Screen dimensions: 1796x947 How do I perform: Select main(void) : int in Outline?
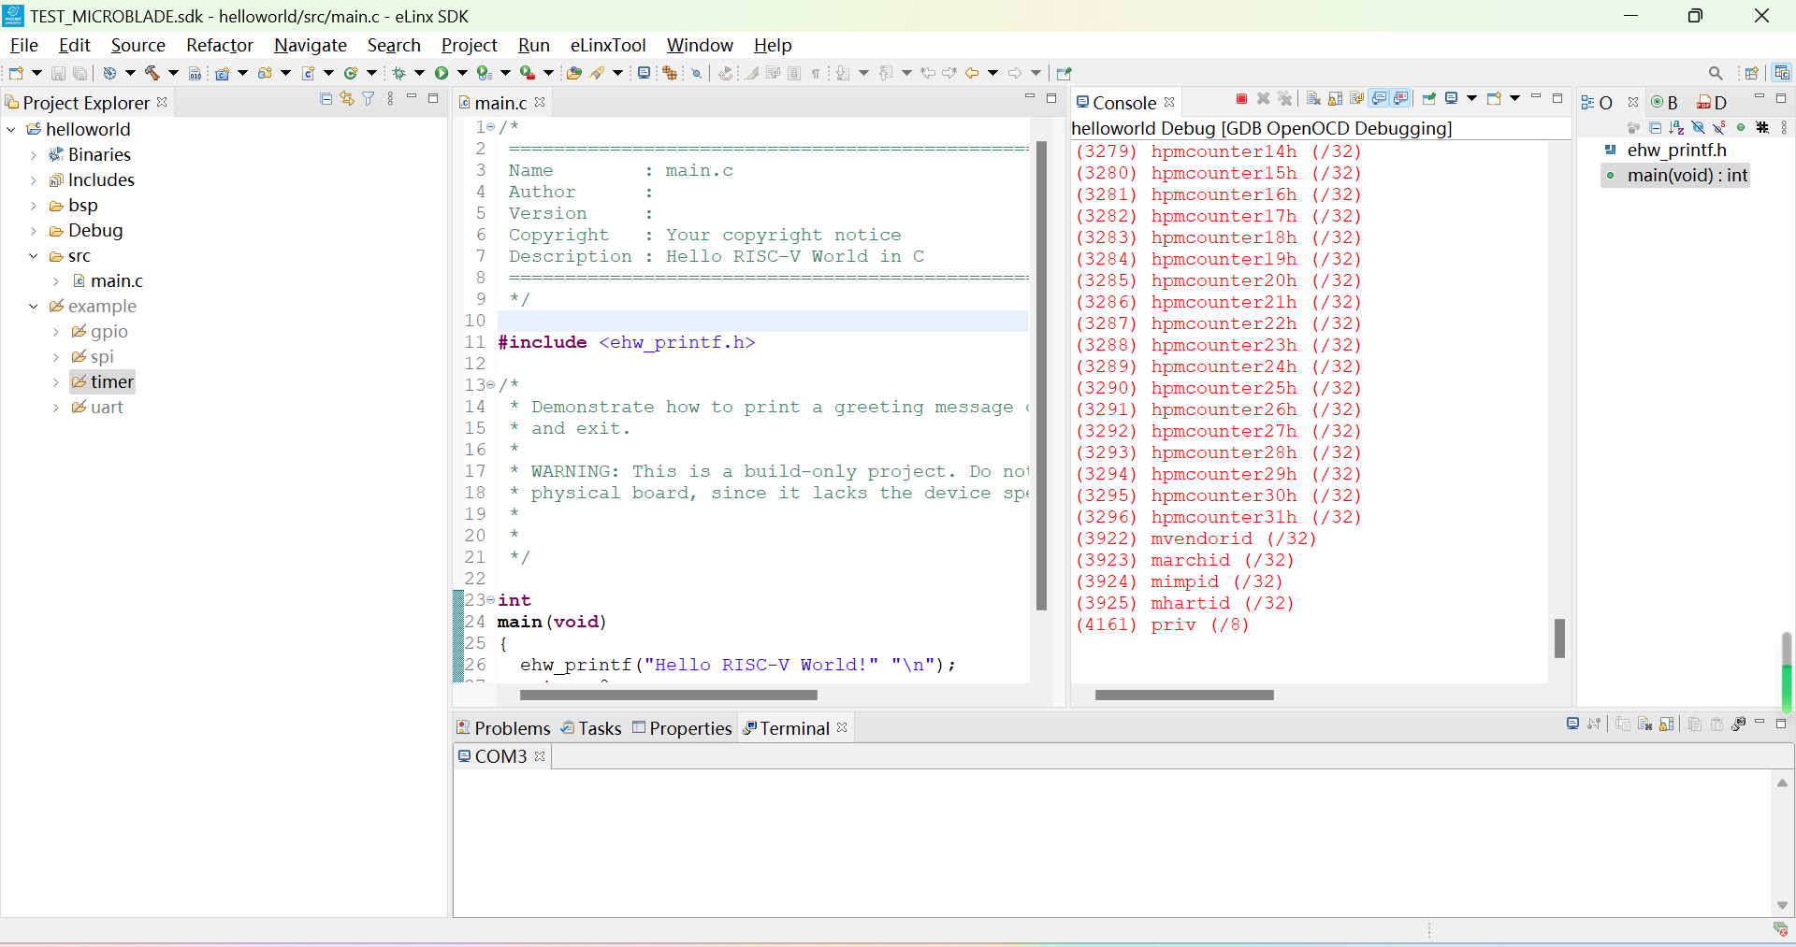pos(1687,176)
